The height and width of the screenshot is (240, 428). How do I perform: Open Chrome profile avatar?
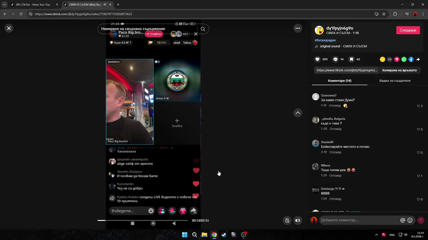click(415, 14)
